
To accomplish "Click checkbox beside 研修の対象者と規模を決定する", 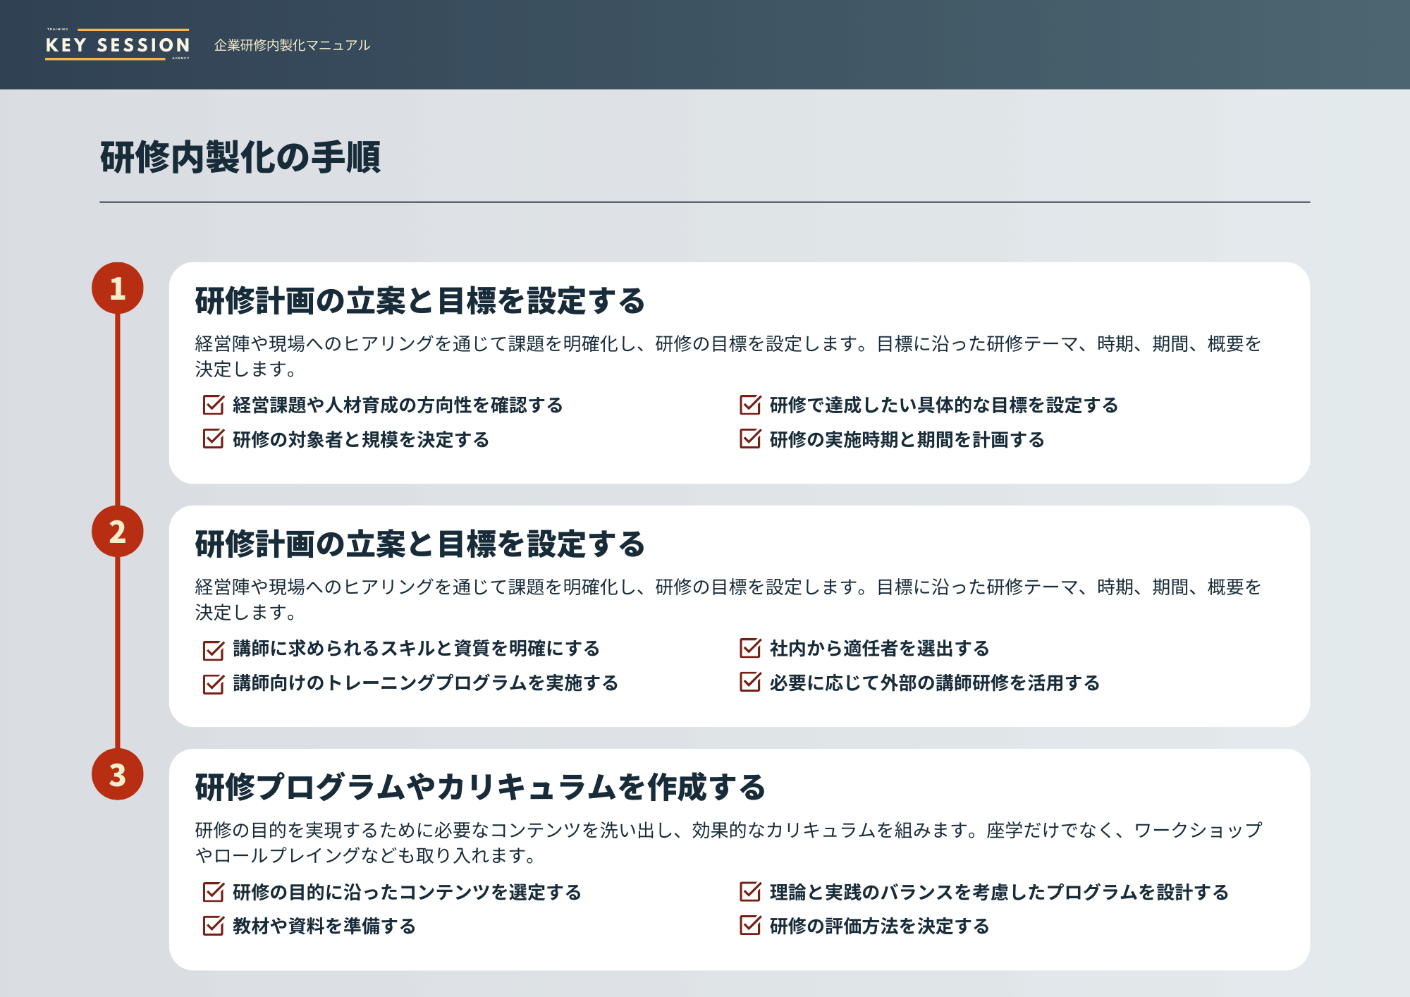I will click(x=213, y=439).
